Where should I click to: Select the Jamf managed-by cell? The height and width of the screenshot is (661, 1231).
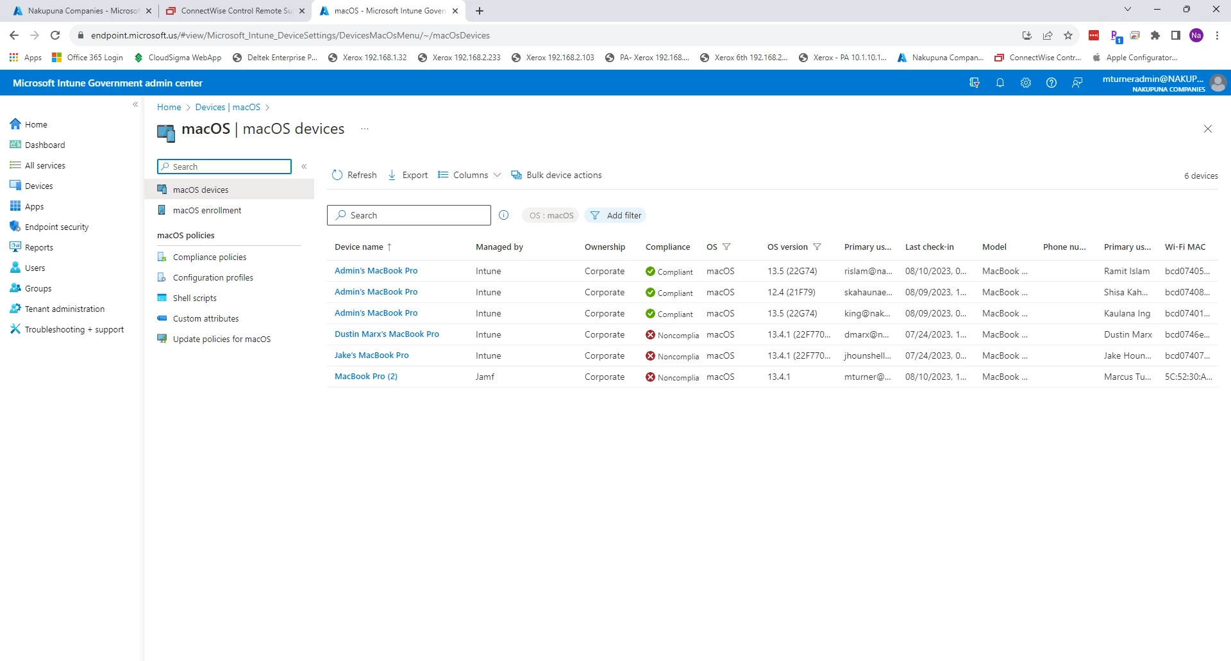(x=485, y=377)
